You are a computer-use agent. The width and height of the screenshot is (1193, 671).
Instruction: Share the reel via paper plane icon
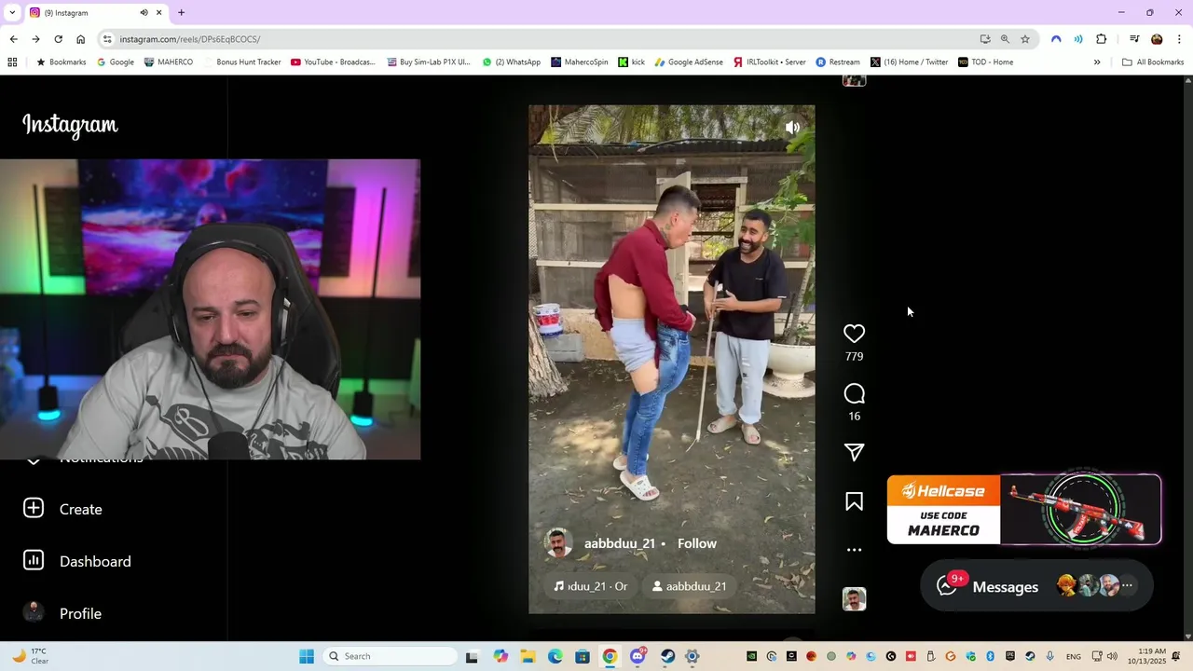(x=854, y=452)
